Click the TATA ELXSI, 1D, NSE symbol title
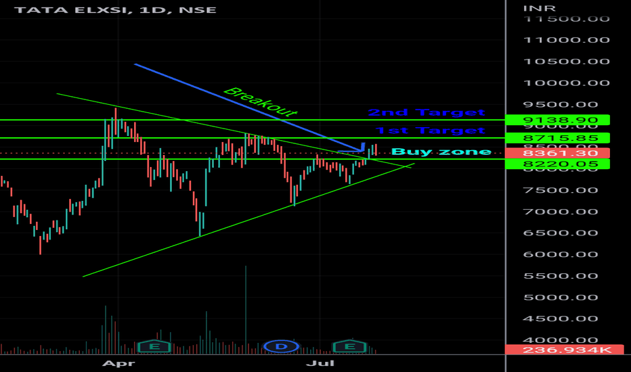This screenshot has height=372, width=631. pyautogui.click(x=116, y=9)
